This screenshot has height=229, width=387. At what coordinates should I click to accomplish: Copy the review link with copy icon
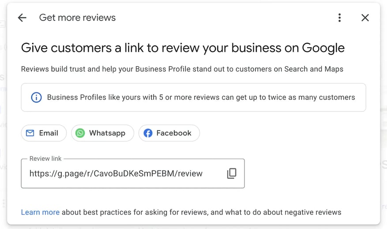click(232, 174)
